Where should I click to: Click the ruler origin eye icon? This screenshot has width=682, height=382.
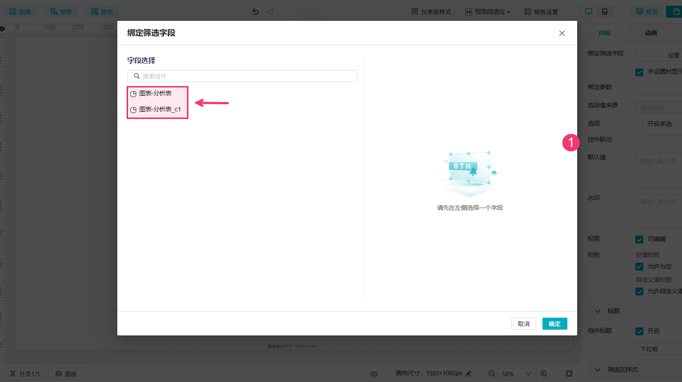[2, 28]
